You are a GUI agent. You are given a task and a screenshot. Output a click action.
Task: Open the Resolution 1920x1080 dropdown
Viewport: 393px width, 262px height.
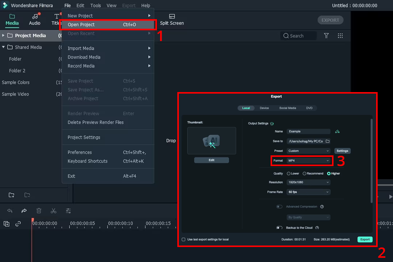click(x=308, y=182)
